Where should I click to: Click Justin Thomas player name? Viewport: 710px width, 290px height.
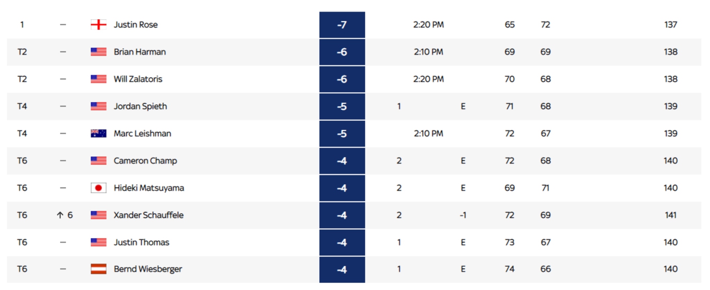[x=141, y=242]
